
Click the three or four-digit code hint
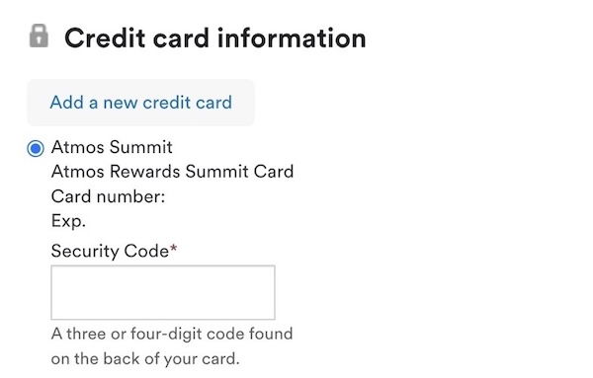[x=172, y=334]
